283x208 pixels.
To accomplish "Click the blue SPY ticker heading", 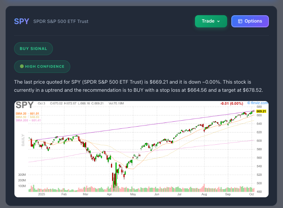I will pos(21,21).
